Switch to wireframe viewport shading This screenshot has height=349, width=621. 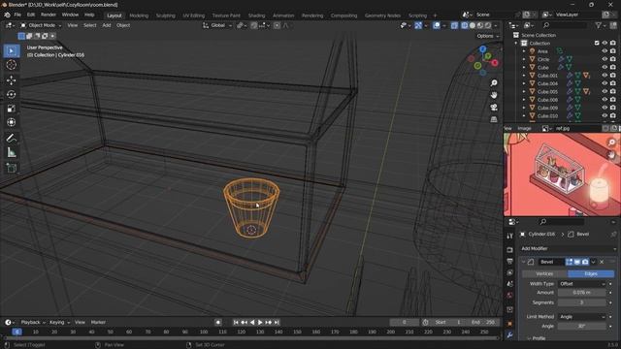point(464,25)
